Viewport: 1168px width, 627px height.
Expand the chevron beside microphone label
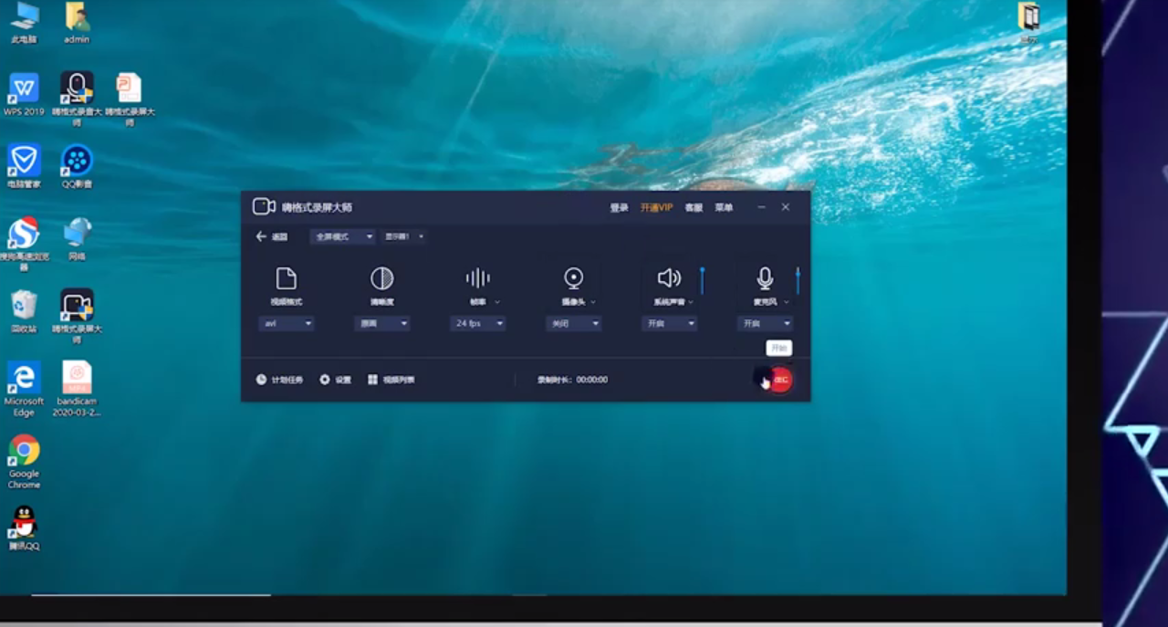click(787, 302)
